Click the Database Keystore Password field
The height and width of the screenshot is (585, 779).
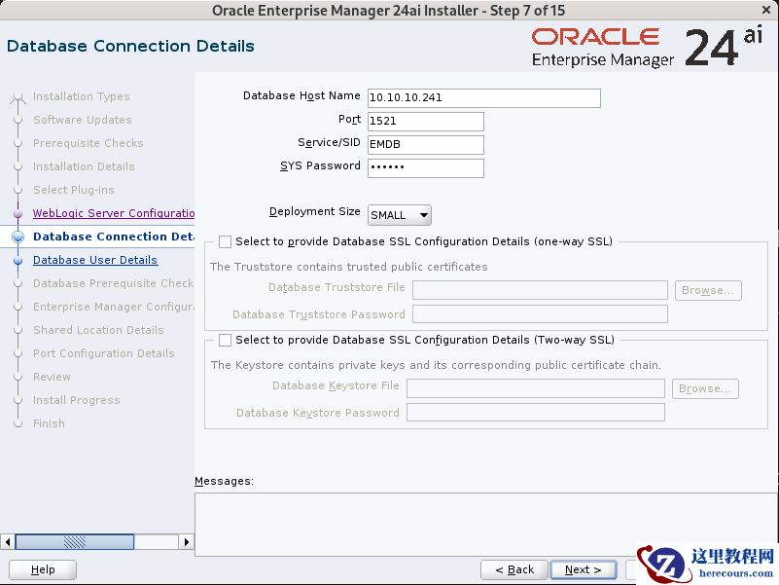pyautogui.click(x=536, y=413)
